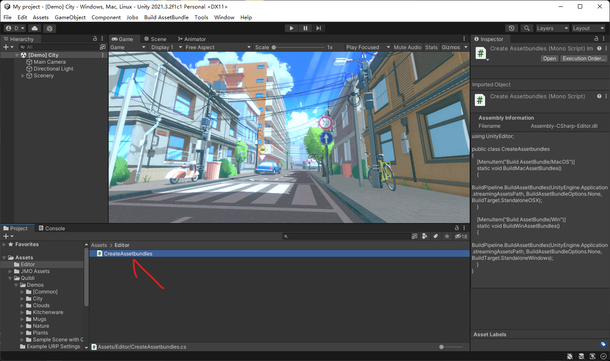Select the Editor folder

[28, 264]
